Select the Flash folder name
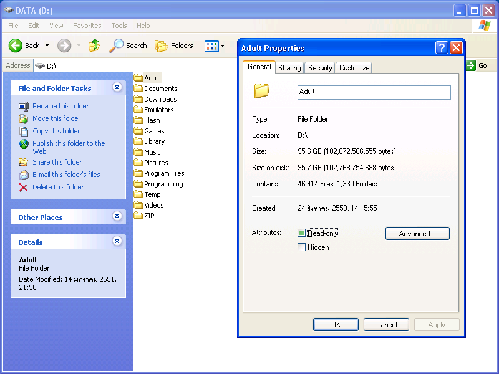 (x=152, y=120)
